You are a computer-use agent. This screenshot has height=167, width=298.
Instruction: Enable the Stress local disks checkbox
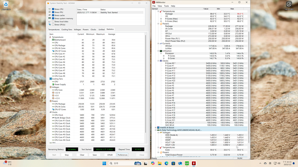[x=53, y=22]
